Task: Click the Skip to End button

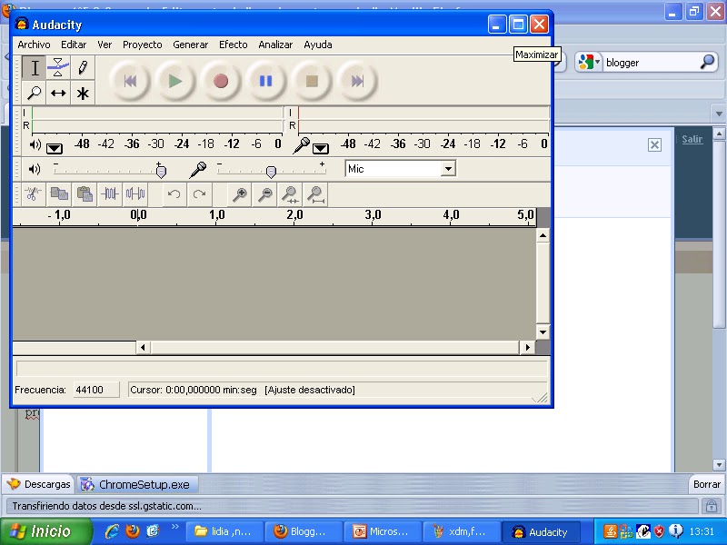Action: [x=357, y=81]
